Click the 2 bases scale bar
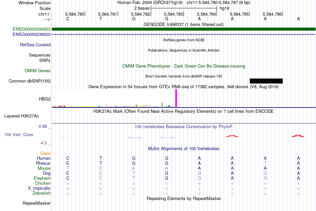 184,8
